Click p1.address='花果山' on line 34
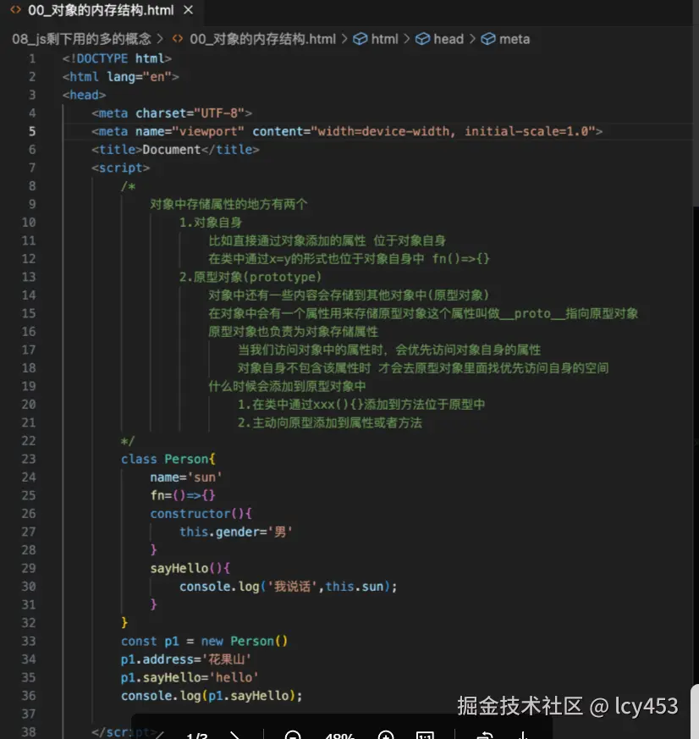 tap(185, 659)
